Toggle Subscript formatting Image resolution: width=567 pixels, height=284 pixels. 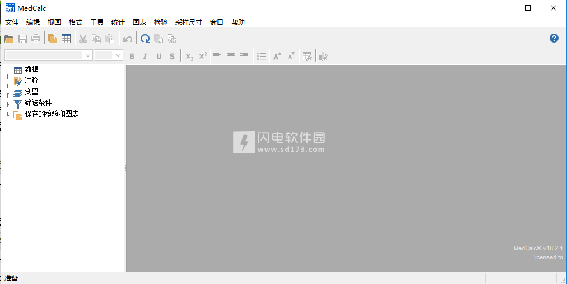pos(189,57)
